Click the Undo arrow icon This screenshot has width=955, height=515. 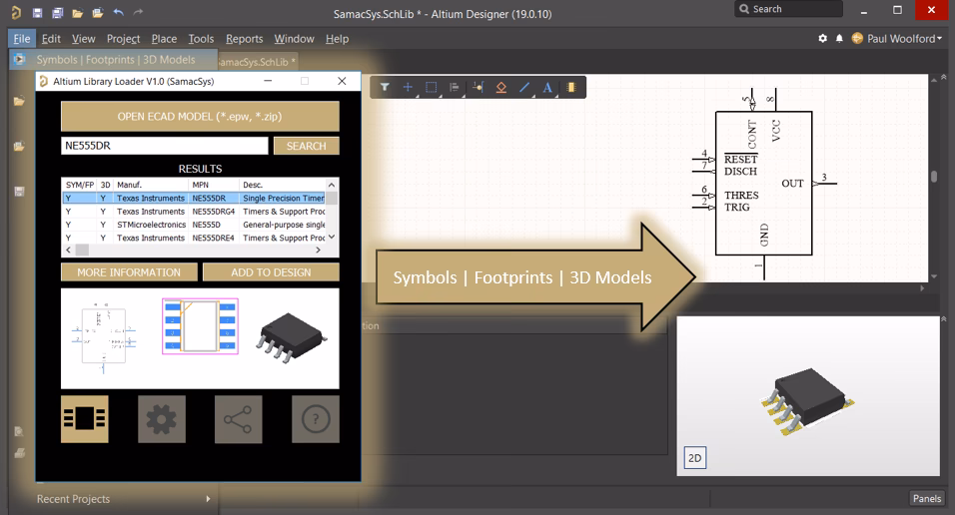[118, 12]
